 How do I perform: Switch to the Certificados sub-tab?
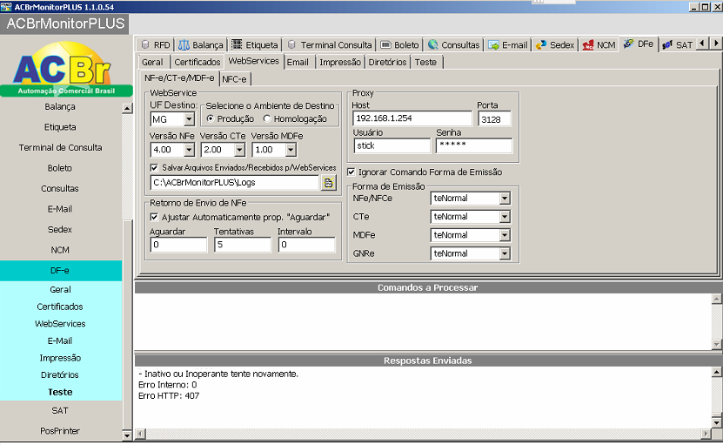point(197,63)
